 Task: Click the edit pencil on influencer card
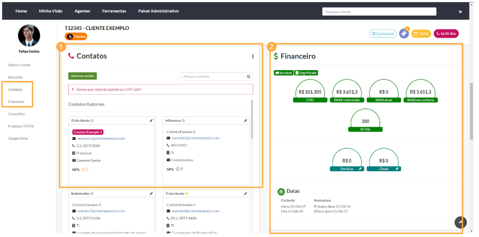(x=245, y=120)
